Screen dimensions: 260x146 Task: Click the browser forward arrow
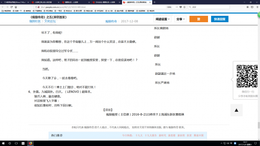click(x=7, y=7)
